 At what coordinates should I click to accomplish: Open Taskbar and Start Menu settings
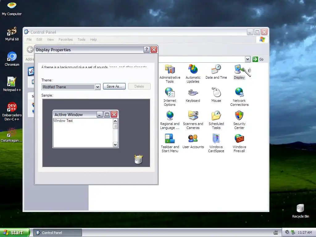170,143
